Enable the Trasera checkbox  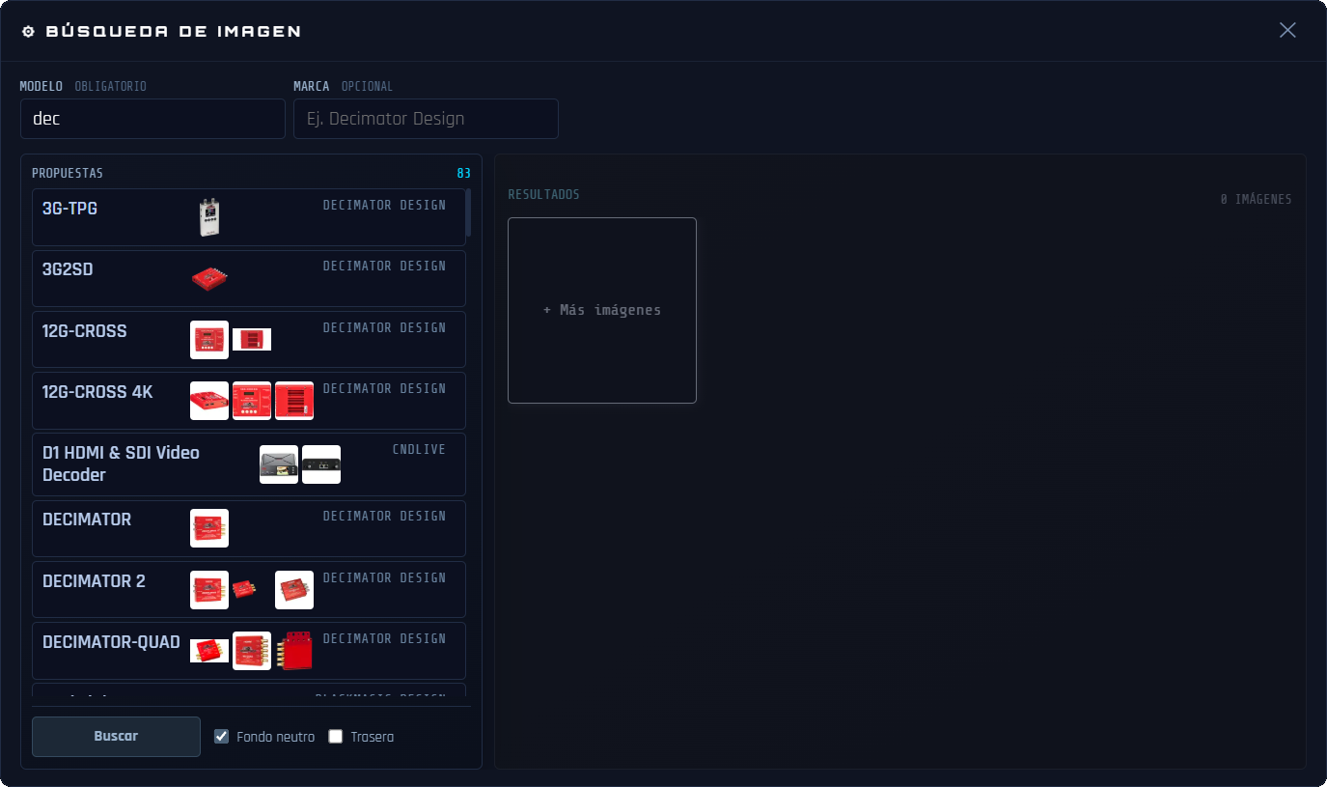pos(336,737)
